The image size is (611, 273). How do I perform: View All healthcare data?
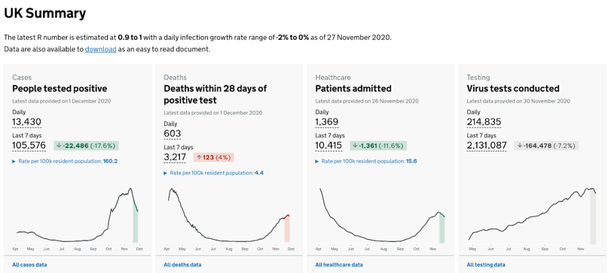pyautogui.click(x=339, y=265)
